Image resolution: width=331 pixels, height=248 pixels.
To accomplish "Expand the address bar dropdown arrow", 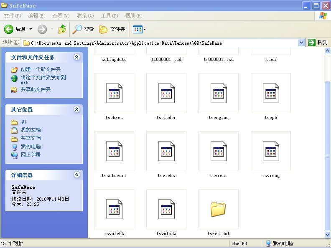I will coord(302,43).
